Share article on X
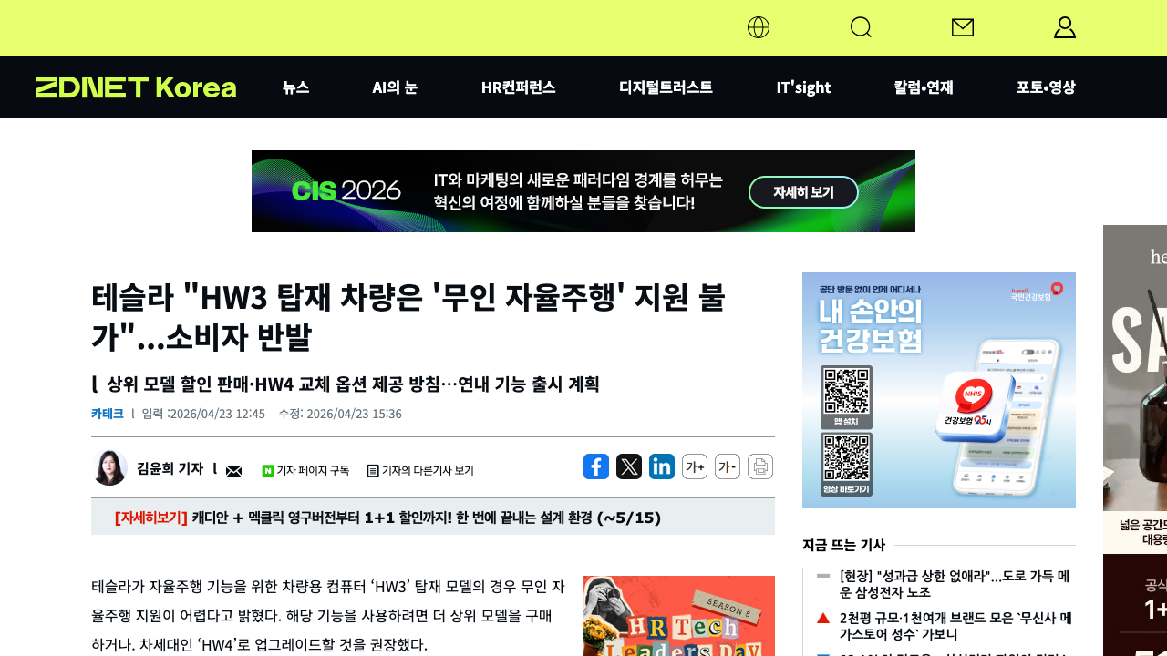Screen dimensions: 1167x656 tap(629, 466)
